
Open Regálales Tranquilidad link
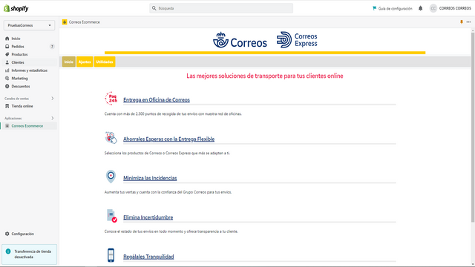point(148,257)
